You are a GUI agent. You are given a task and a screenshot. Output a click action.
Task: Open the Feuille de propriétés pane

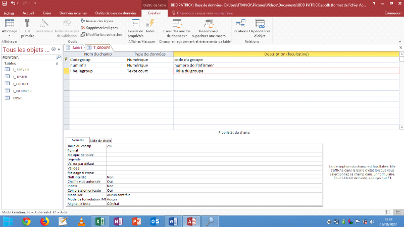coord(135,24)
